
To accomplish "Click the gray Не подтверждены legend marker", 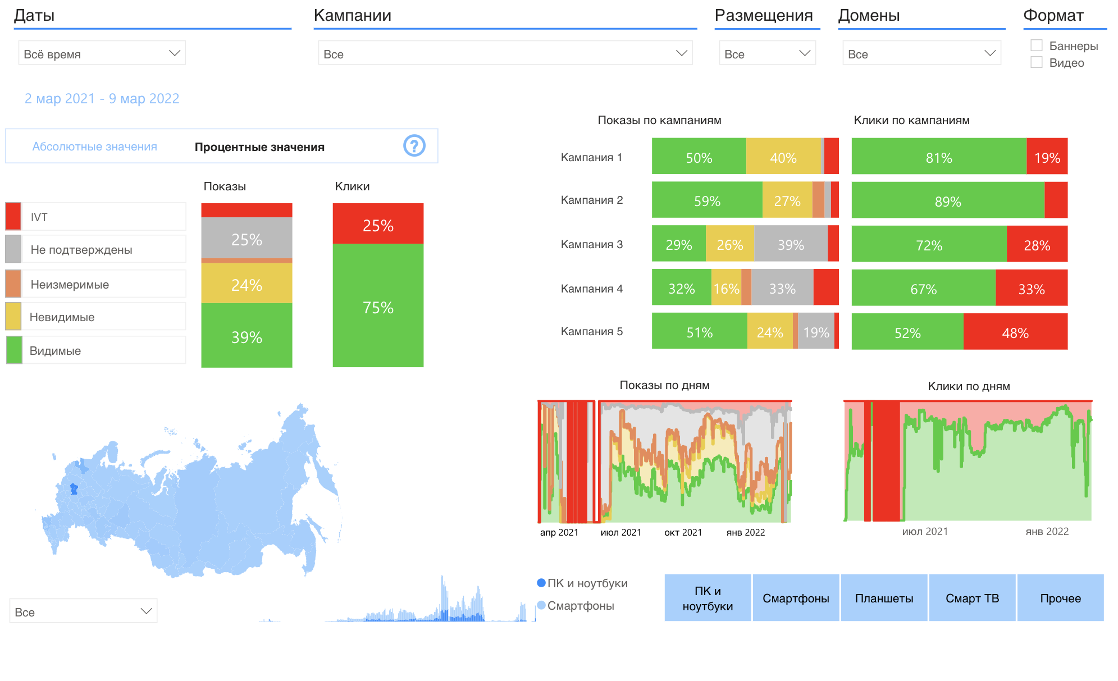I will click(x=13, y=249).
